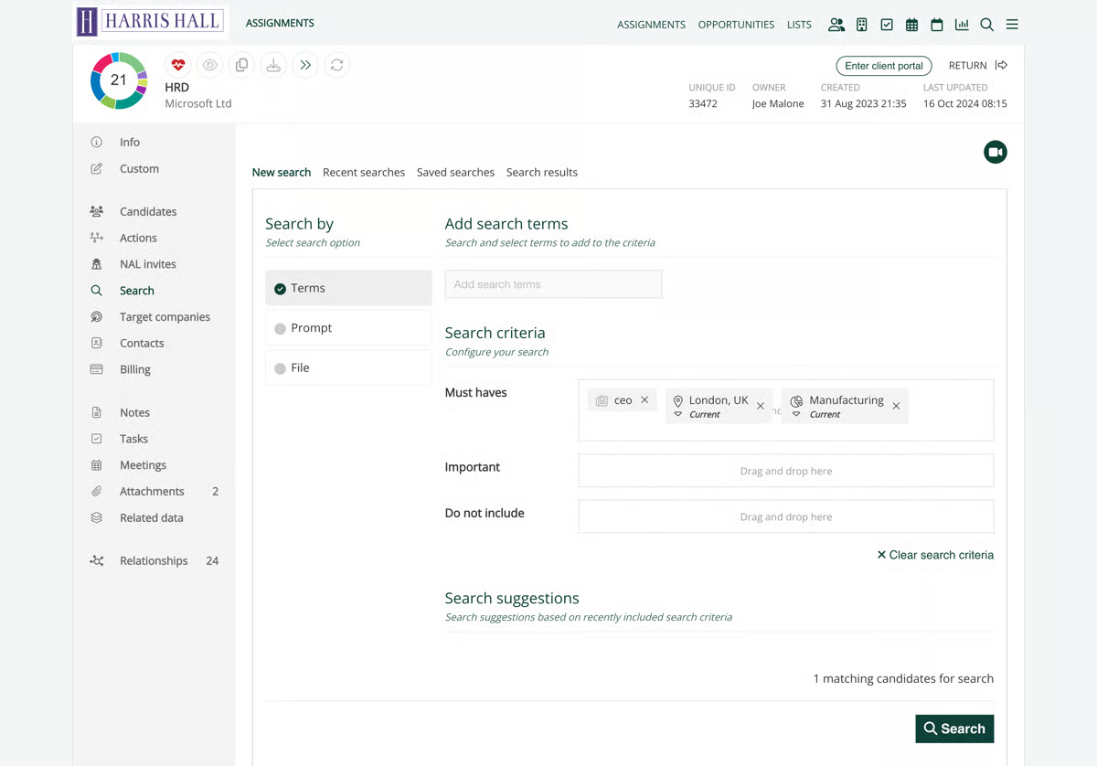The width and height of the screenshot is (1097, 766).
Task: Click ASSIGNMENTS label beside the logo
Action: coord(280,23)
